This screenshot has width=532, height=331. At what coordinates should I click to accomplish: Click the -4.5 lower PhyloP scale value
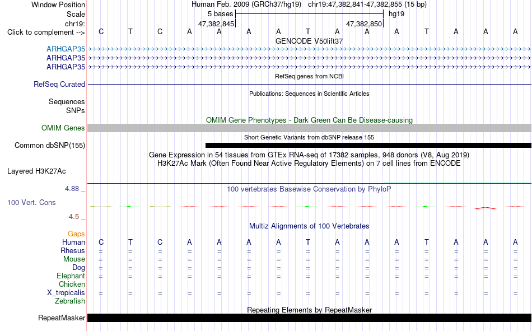click(x=73, y=217)
